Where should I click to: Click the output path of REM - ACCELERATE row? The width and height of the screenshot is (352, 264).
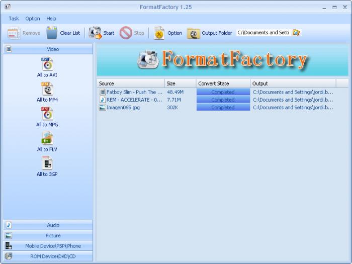[293, 100]
